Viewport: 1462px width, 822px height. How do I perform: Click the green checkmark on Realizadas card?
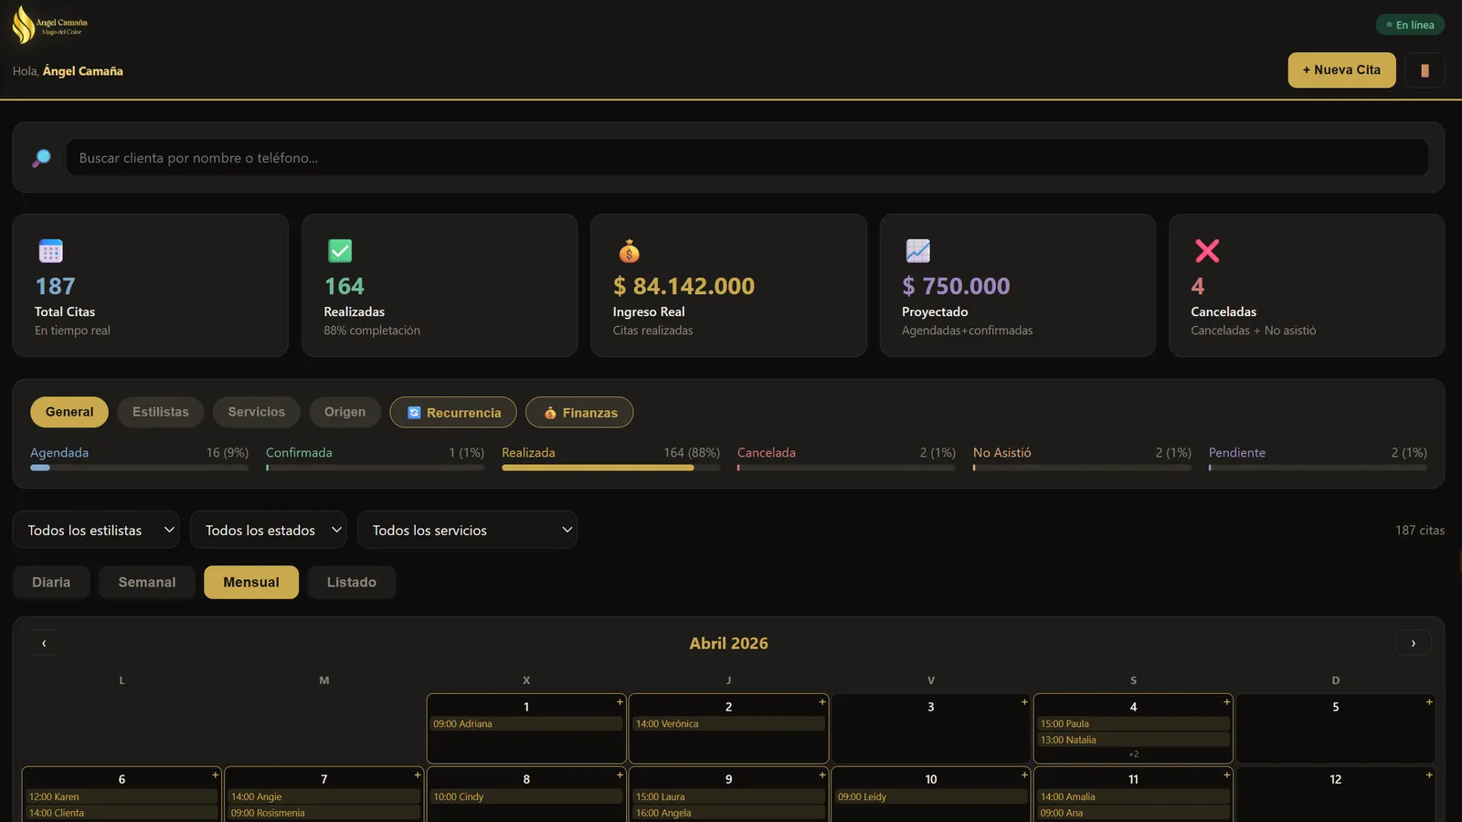(340, 250)
